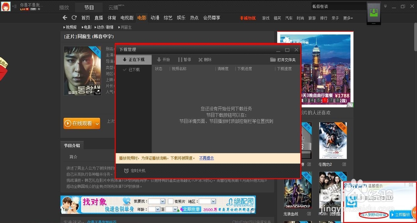Select 正在下载 tab in download manager
The width and height of the screenshot is (417, 223).
(134, 60)
